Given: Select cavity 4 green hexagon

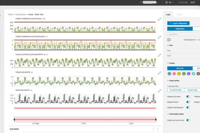Looking at the screenshot, I should (184, 73).
